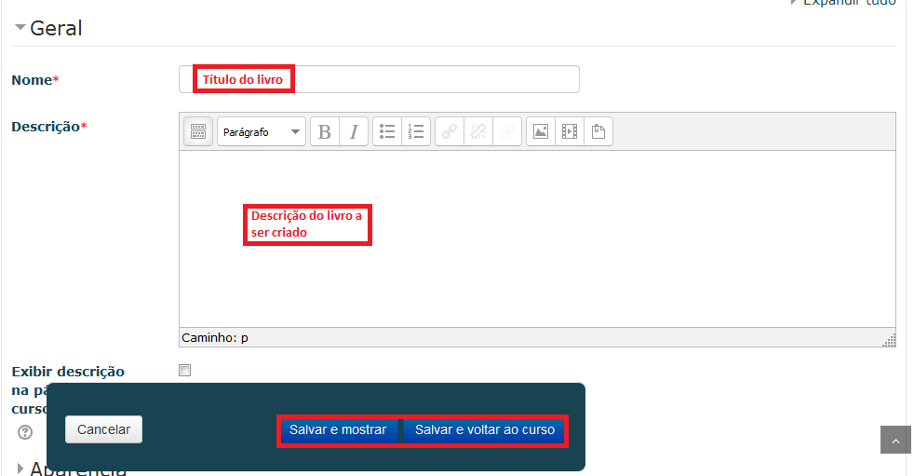Toggle the editor toolbar expand icon

(x=198, y=132)
